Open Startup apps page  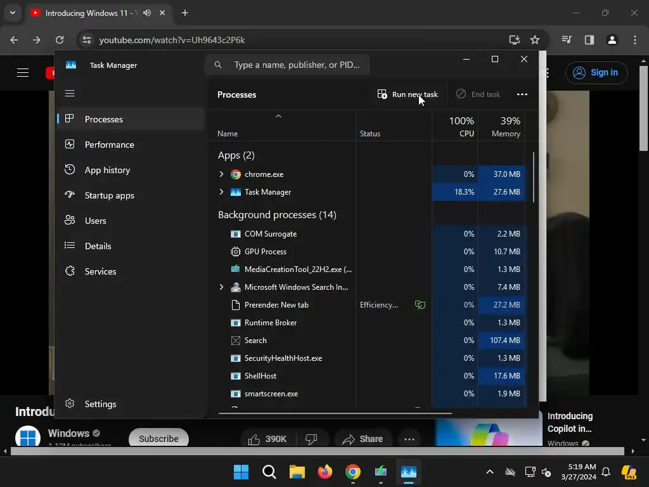pos(131,195)
